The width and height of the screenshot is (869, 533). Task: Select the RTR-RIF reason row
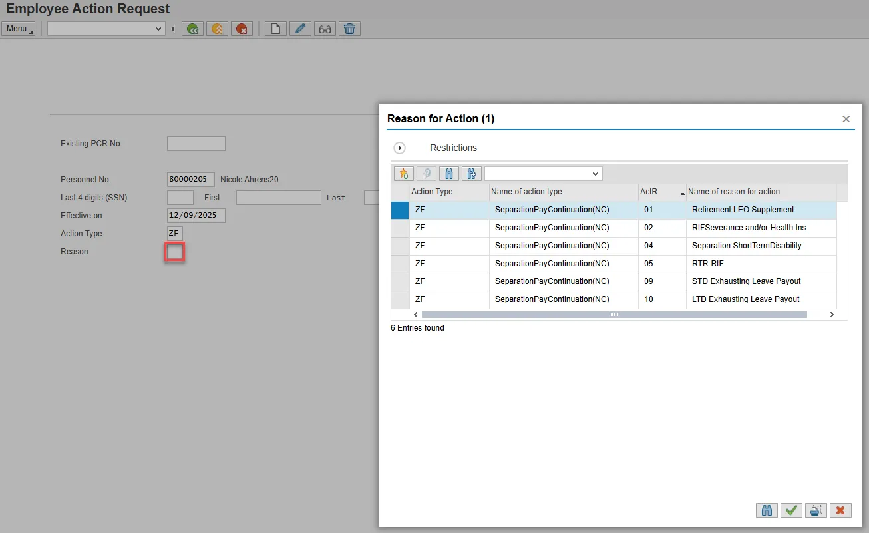coord(707,264)
